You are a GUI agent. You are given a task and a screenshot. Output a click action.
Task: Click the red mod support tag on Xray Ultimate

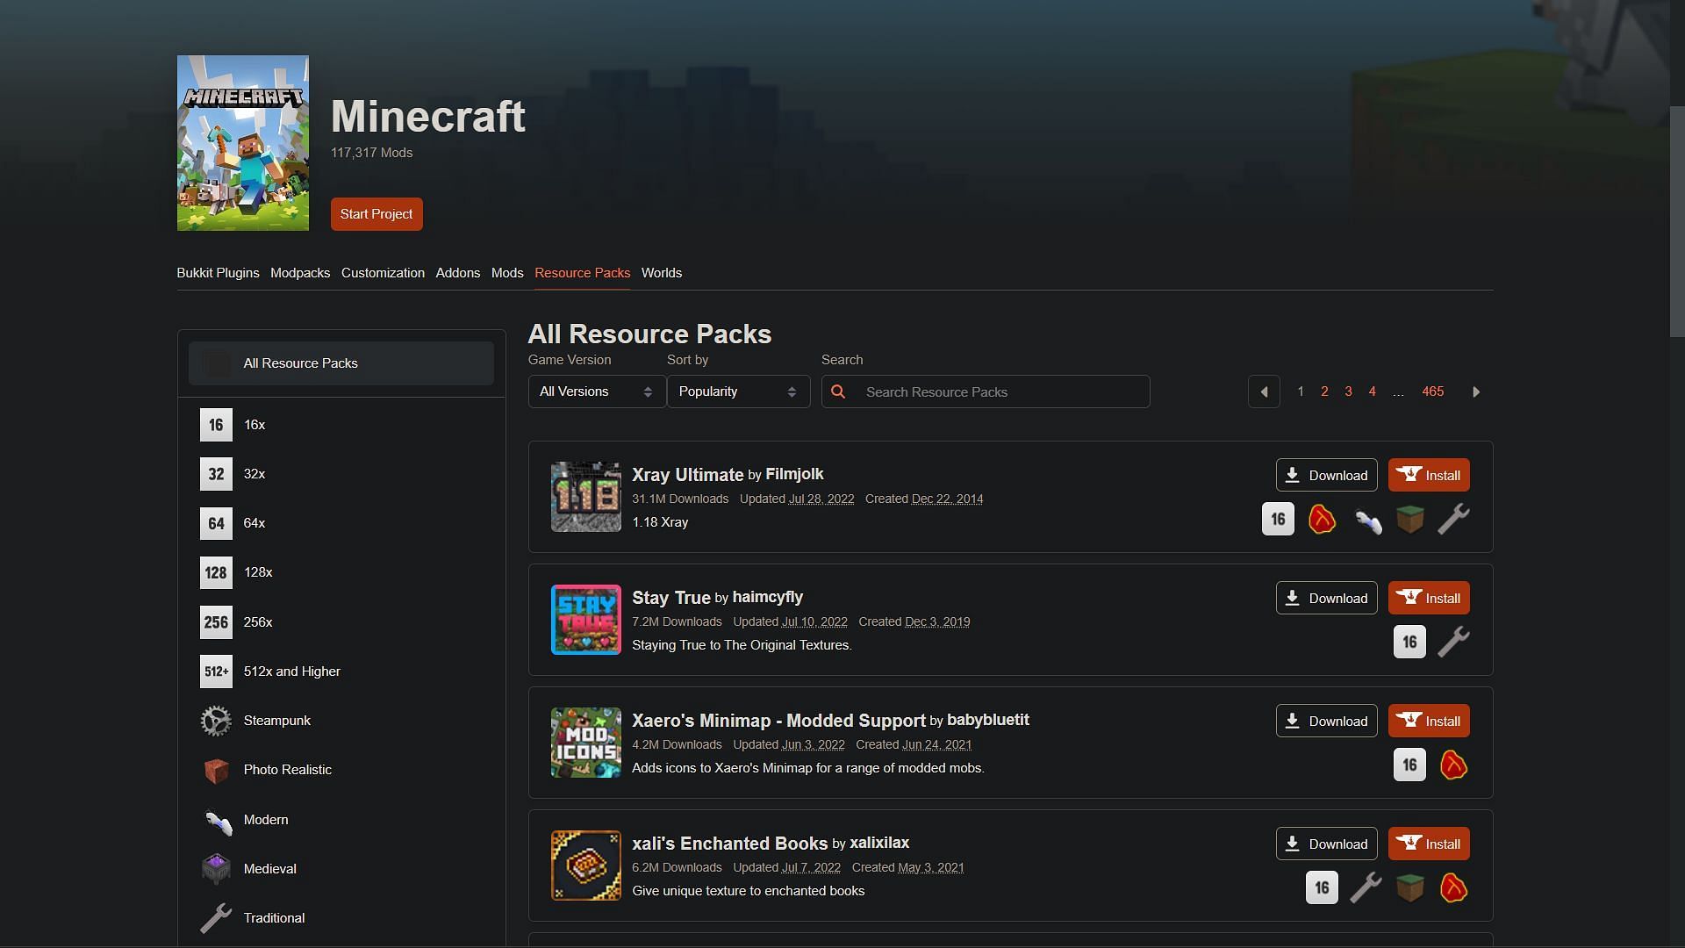coord(1322,519)
